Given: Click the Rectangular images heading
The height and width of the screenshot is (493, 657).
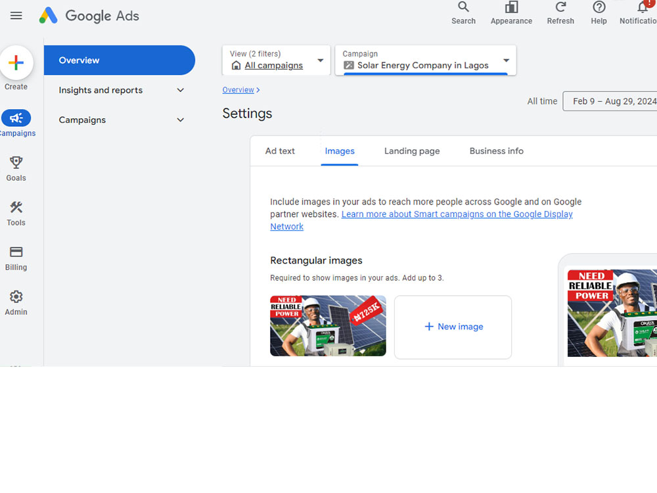Looking at the screenshot, I should 317,260.
